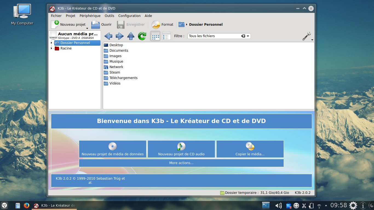Select the Network folder
Screen dimensions: 374x210
pos(113,67)
